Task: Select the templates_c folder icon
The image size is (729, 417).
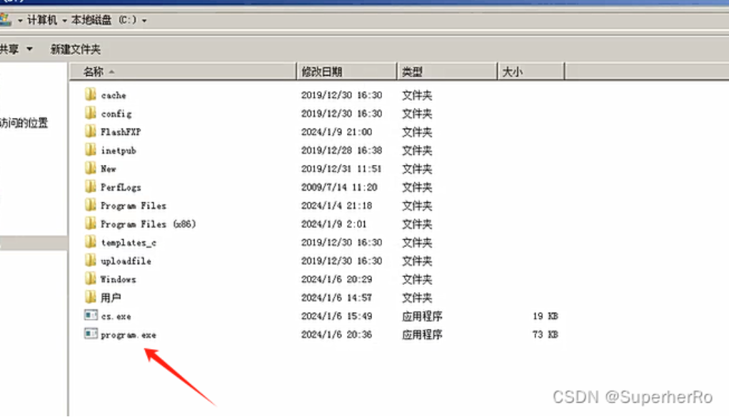Action: (x=90, y=242)
